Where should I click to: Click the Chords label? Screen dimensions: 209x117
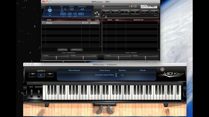(143, 70)
